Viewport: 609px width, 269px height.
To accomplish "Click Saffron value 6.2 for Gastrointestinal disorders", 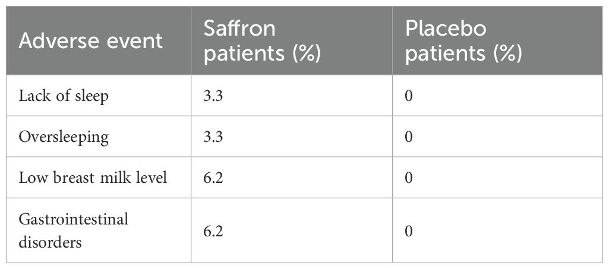I will [213, 231].
